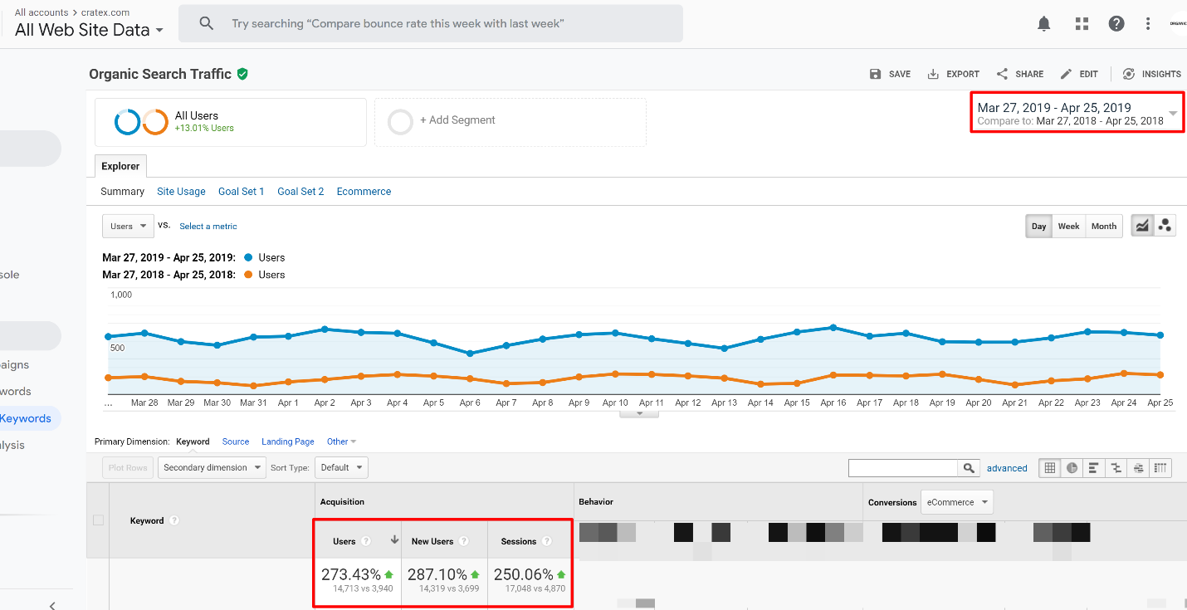Screen dimensions: 1187x610
Task: Switch to the comparison view icon
Action: (1116, 468)
